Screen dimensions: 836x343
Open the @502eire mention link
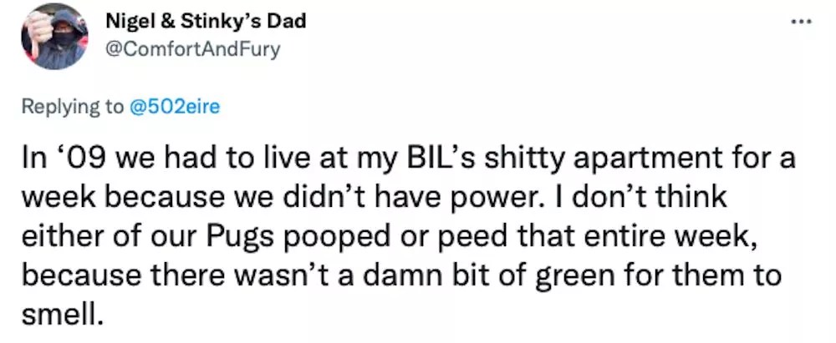click(173, 107)
